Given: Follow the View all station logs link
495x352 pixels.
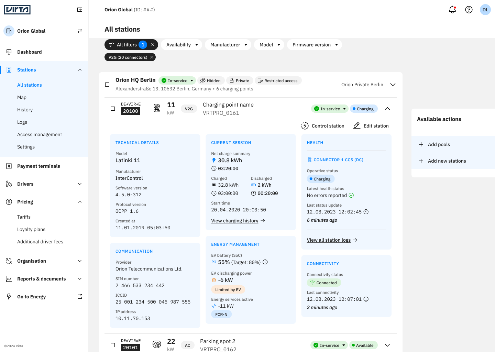Looking at the screenshot, I should (332, 240).
